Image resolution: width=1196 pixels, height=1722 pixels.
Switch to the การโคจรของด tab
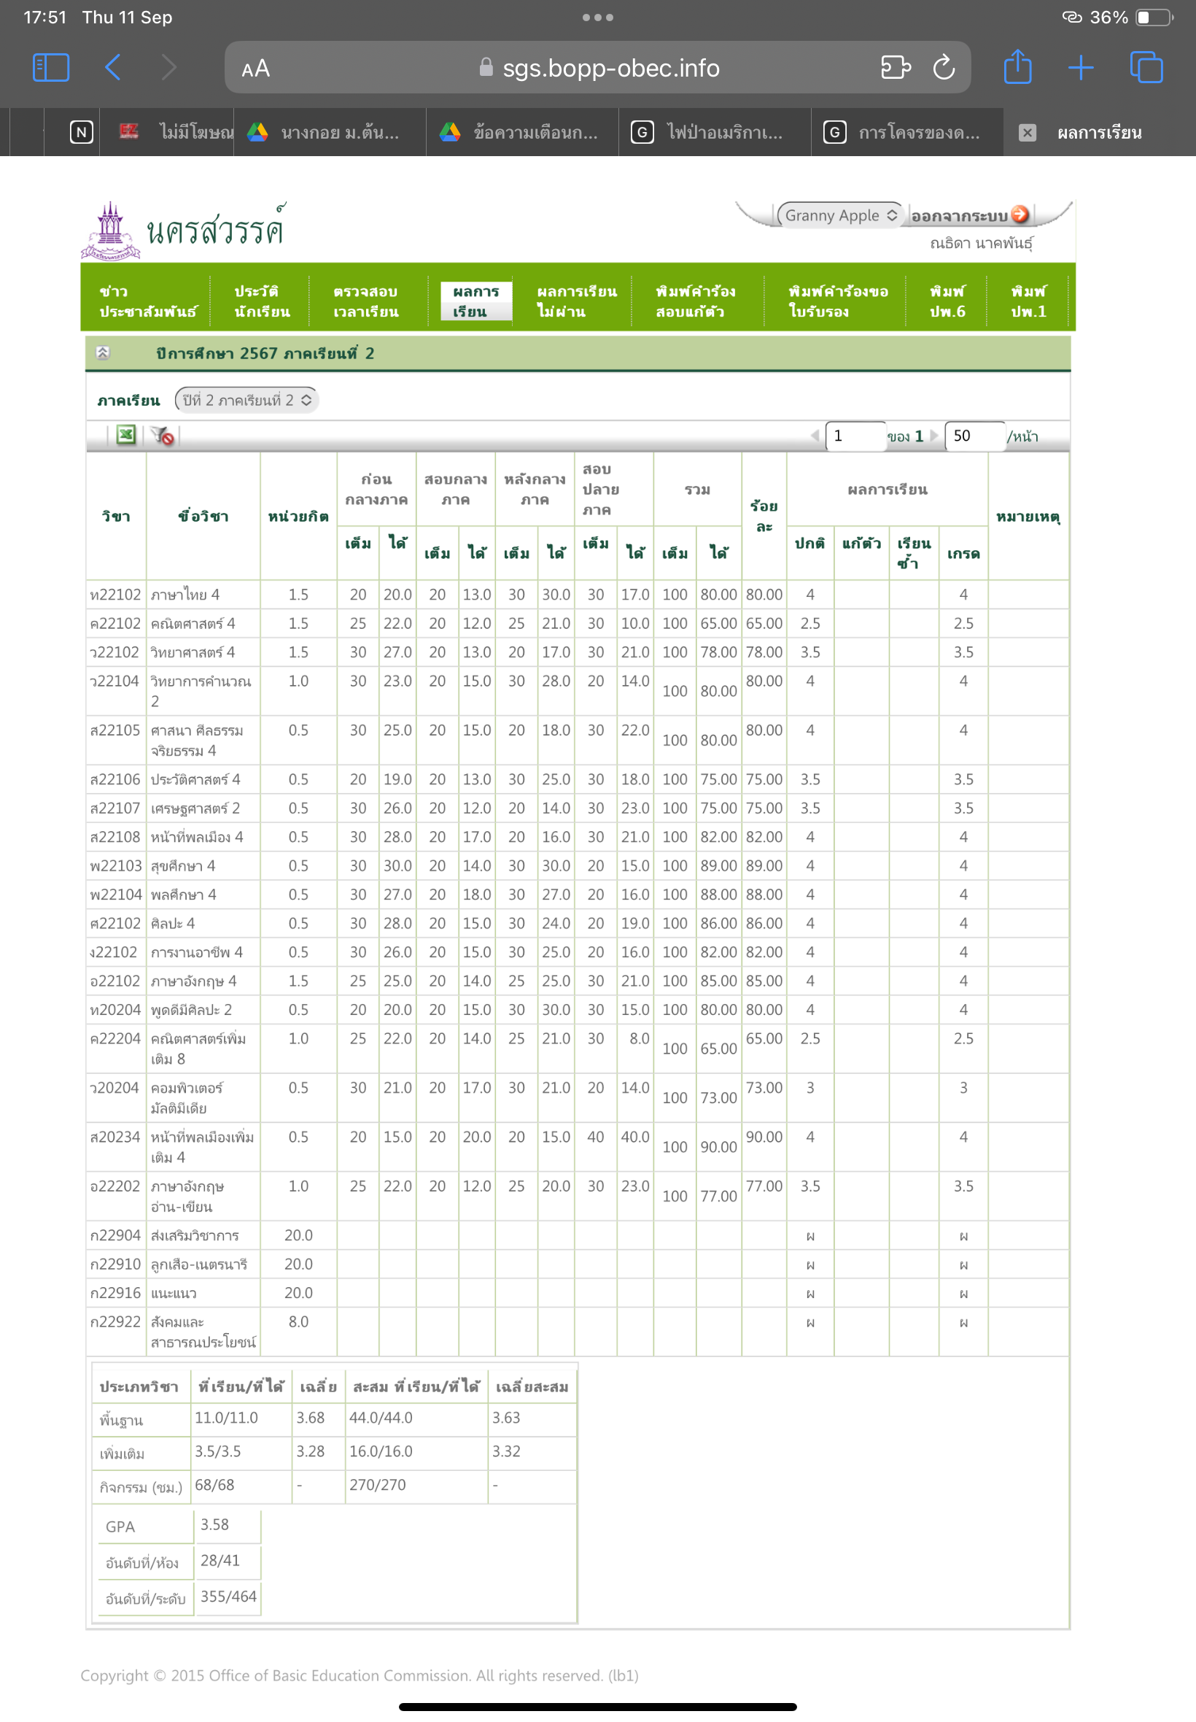[x=907, y=133]
